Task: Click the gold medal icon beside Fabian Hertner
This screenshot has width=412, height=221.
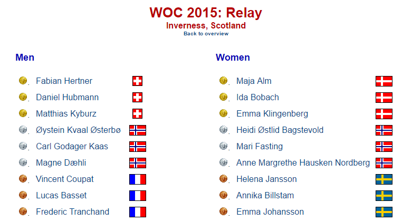Action: click(23, 80)
